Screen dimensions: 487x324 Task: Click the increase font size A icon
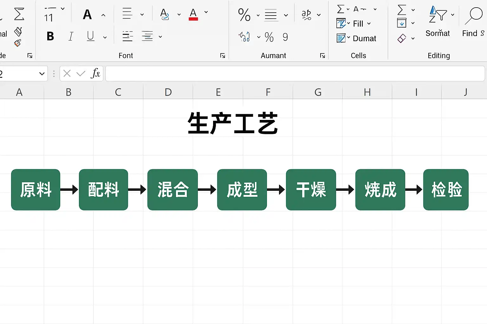click(87, 15)
